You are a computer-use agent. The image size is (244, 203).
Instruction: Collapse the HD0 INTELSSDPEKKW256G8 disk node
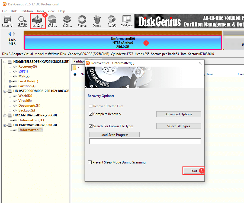5,62
